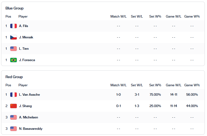Screen dimensions: 207x136
Task: Click the French flag next to A. Fils
Action: point(14,26)
